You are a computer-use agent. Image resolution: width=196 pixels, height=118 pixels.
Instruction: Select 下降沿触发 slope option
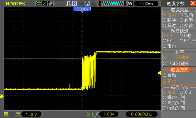coord(176,64)
